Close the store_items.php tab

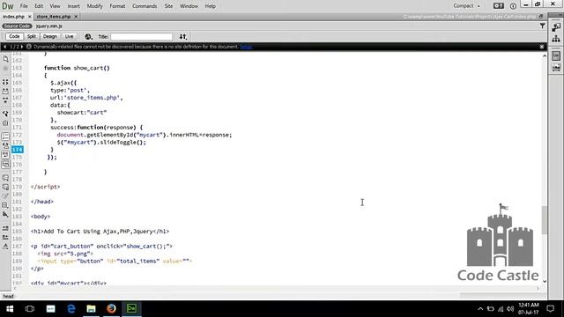point(76,17)
